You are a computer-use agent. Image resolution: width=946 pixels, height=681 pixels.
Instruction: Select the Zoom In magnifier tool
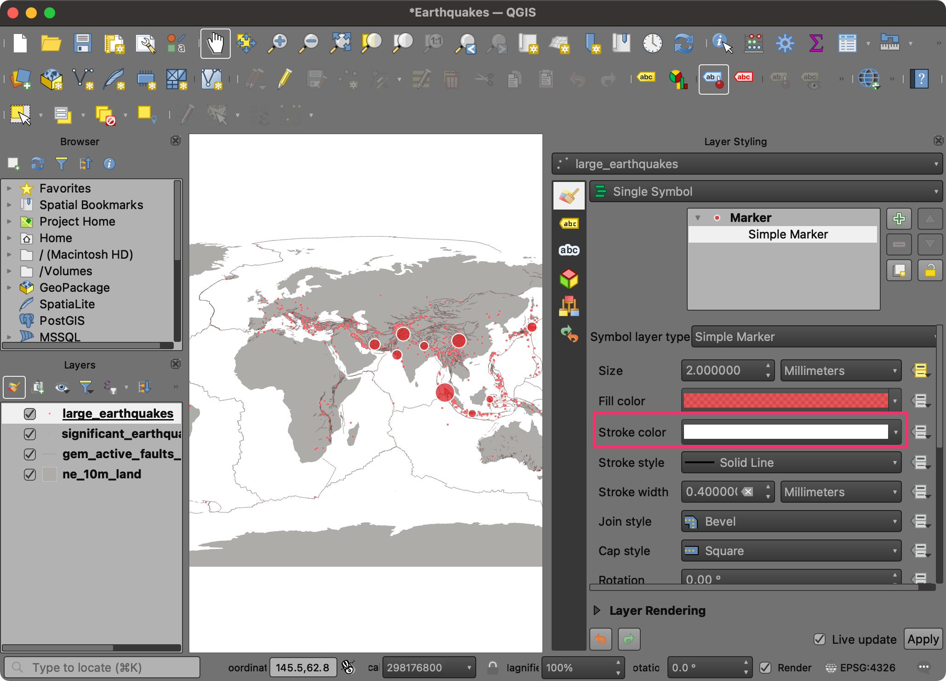(278, 43)
